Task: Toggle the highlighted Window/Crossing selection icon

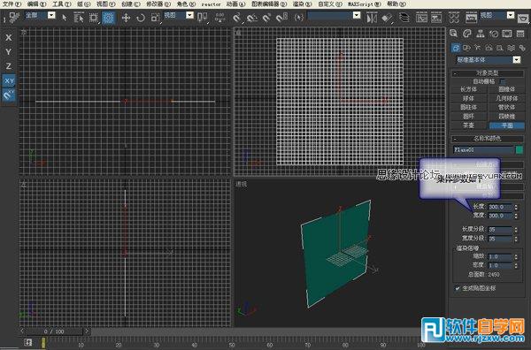Action: coord(108,18)
